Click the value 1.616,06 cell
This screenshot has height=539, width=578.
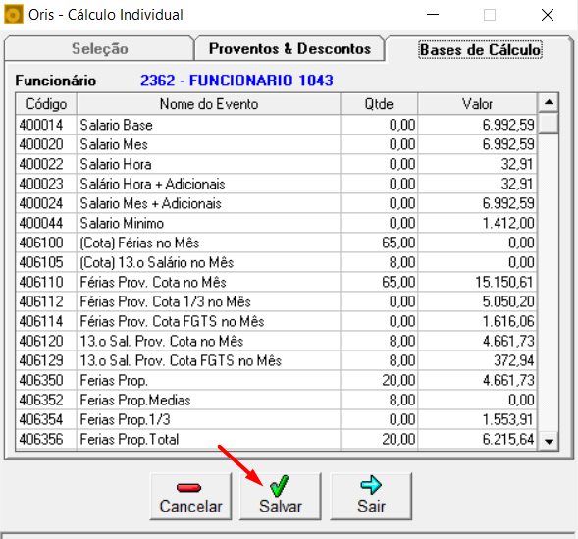coord(477,321)
